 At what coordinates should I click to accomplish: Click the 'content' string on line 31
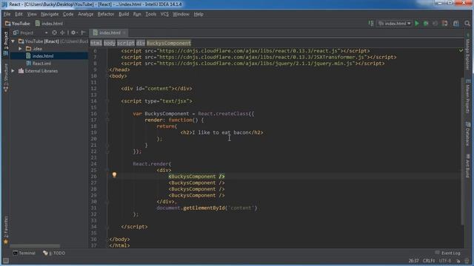click(241, 208)
